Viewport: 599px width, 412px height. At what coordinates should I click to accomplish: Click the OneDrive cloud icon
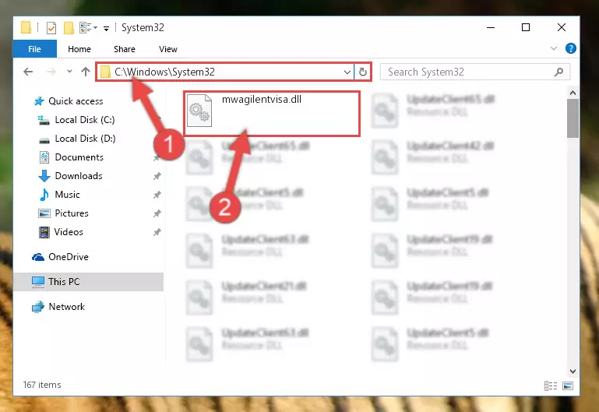(38, 257)
